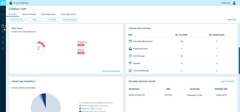The image size is (240, 112).
Task: Click the CARNIVAL CORP organisation title
Action: click(18, 9)
